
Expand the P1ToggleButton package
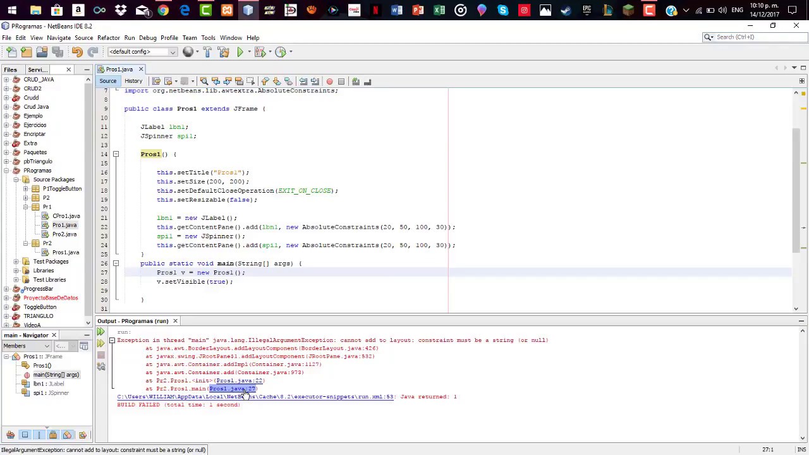pyautogui.click(x=26, y=189)
